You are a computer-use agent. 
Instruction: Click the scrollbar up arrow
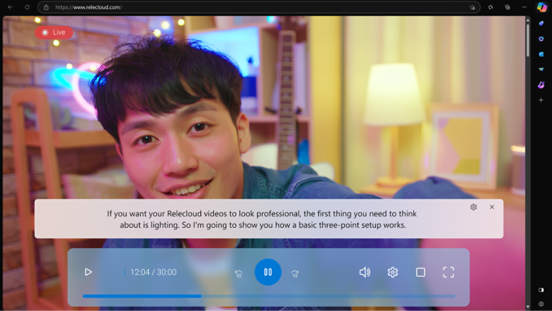[x=528, y=20]
